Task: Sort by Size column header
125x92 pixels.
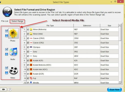Action: 109,26
